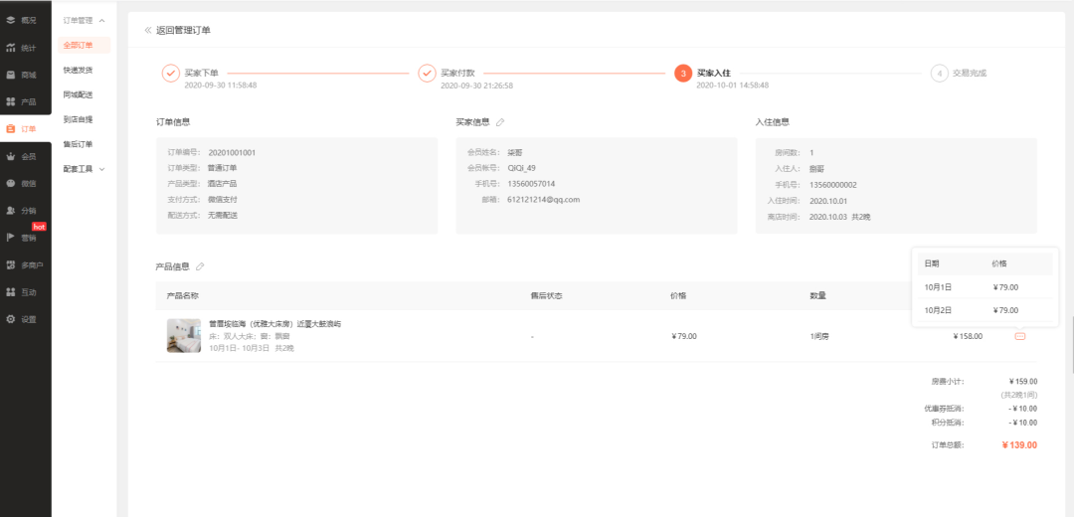Open the 快递发货 menu item
Screen dimensions: 1074x517
point(78,71)
